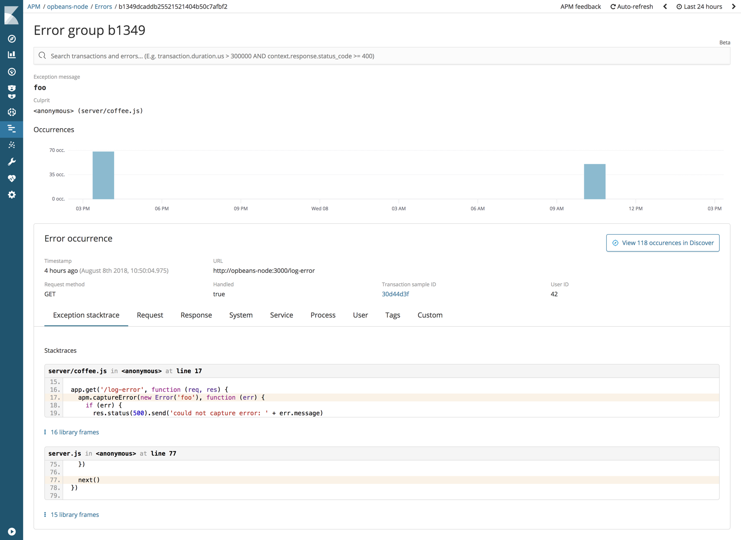Open Management gear icon
The width and height of the screenshot is (741, 540).
coord(12,195)
